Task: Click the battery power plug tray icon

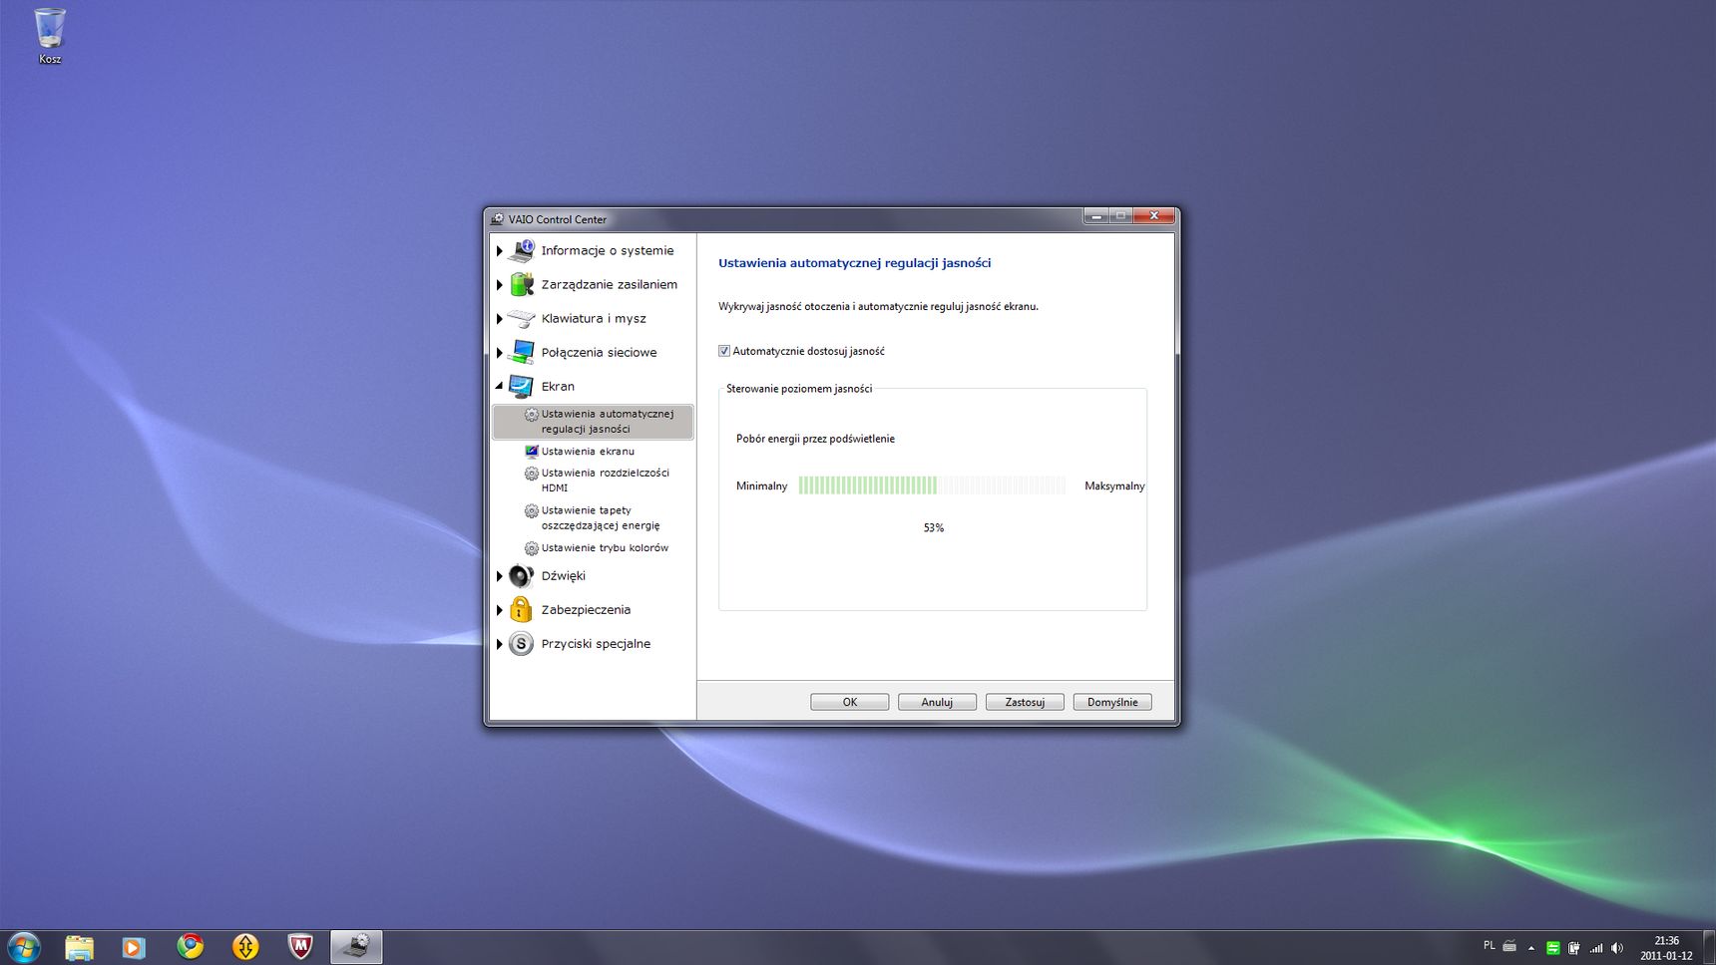Action: pyautogui.click(x=1574, y=948)
